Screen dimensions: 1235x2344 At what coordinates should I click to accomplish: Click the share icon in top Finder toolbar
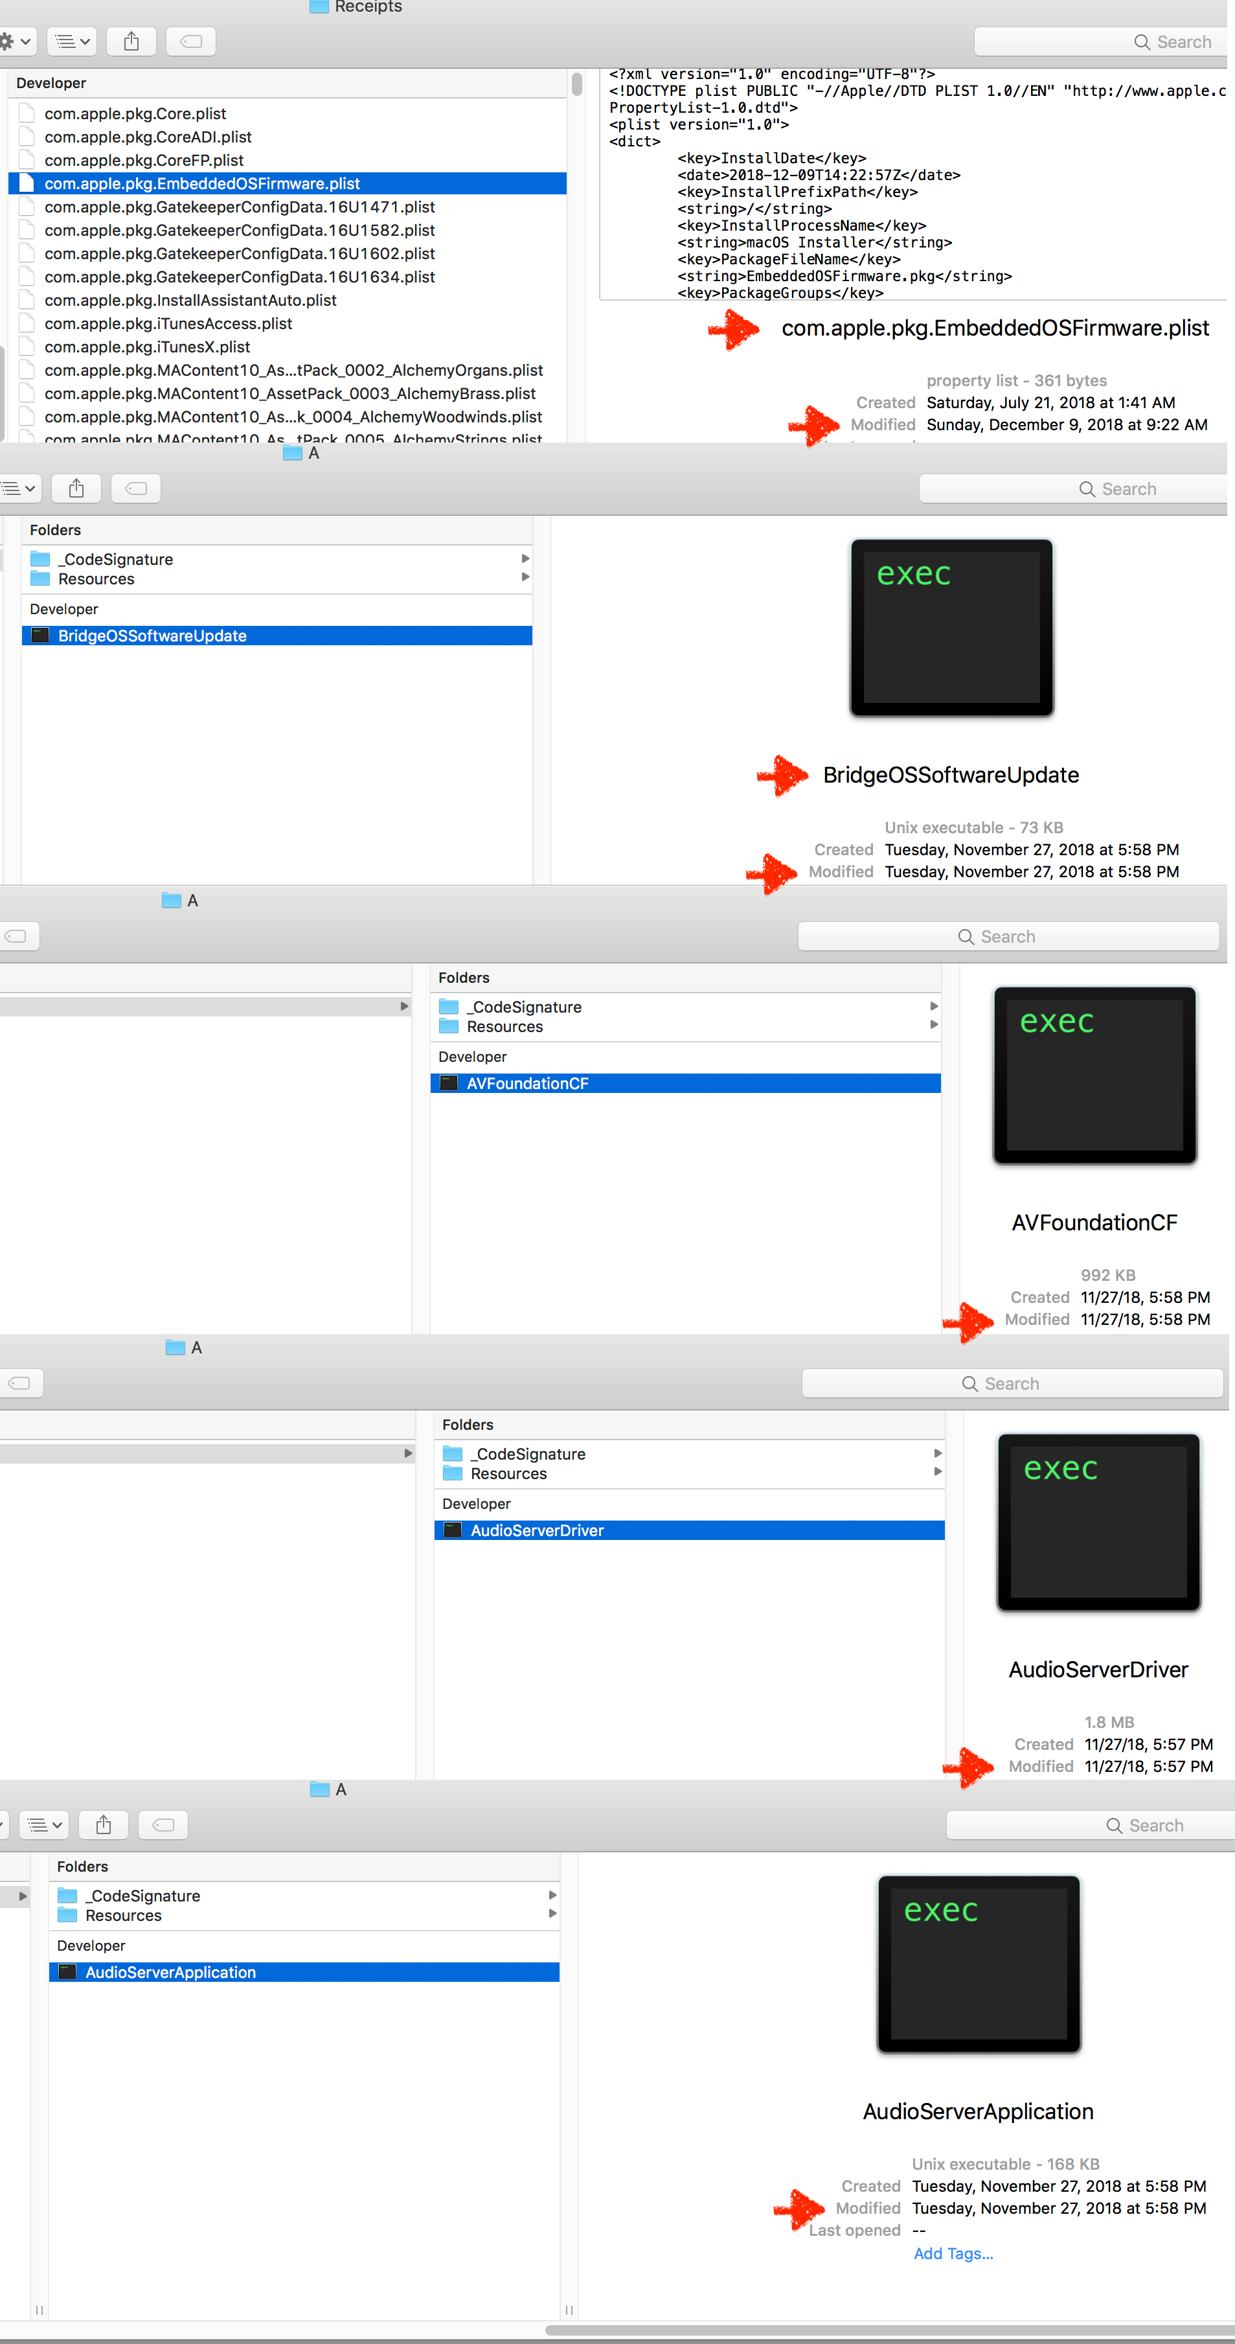(x=131, y=41)
